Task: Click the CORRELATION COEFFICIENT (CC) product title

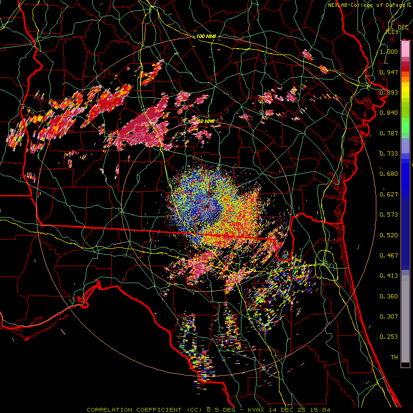Action: [x=145, y=410]
